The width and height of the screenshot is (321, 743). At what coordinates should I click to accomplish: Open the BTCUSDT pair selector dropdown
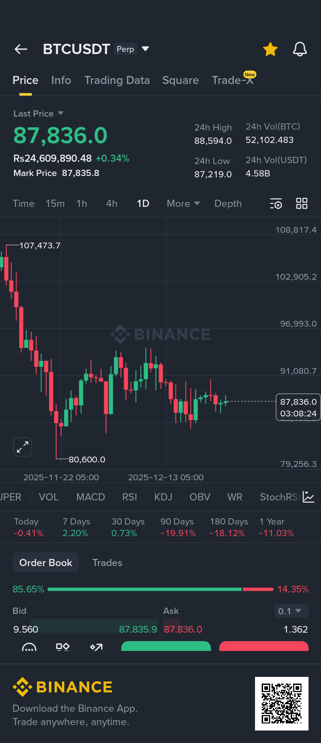[145, 49]
